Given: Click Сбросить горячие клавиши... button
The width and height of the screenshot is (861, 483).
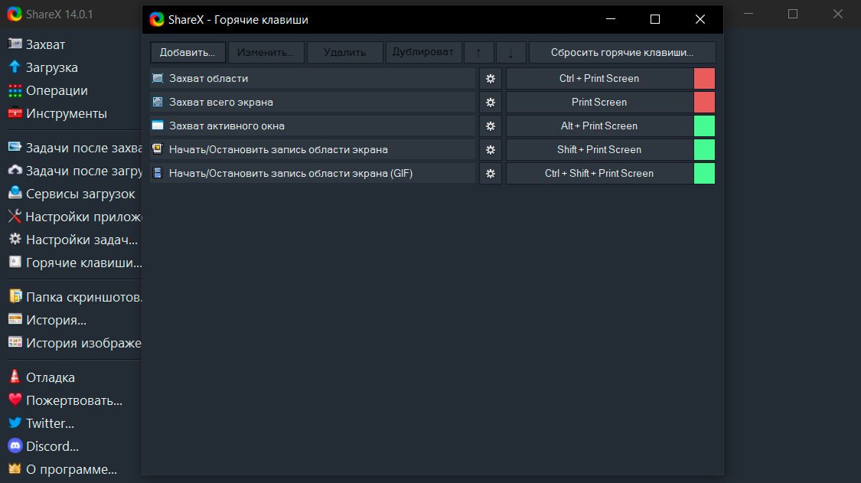Looking at the screenshot, I should [622, 53].
